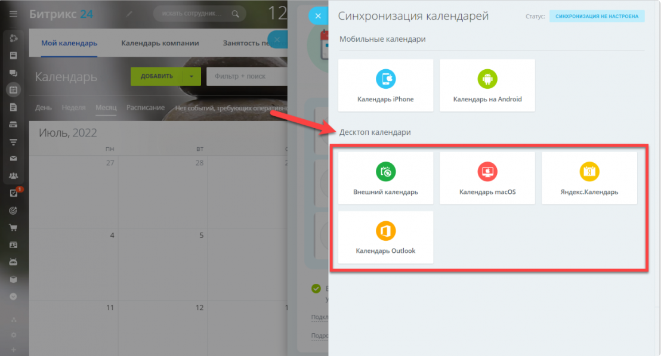Click the settings gear icon in sidebar
This screenshot has width=661, height=356.
coord(14,335)
